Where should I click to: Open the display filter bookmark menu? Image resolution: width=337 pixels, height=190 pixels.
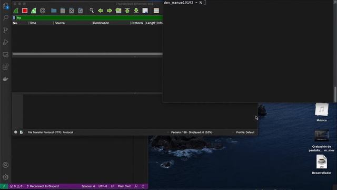click(x=14, y=18)
